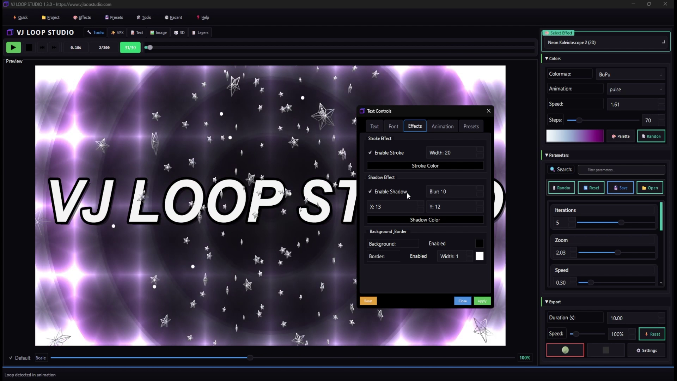
Task: Open the Shadow Color picker
Action: point(425,219)
